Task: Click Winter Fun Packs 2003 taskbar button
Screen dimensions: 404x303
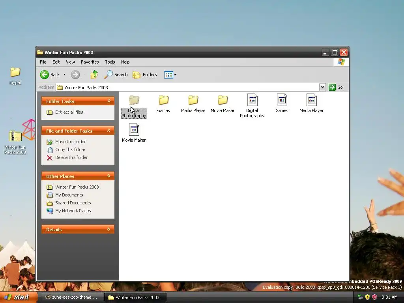Action: coord(135,297)
